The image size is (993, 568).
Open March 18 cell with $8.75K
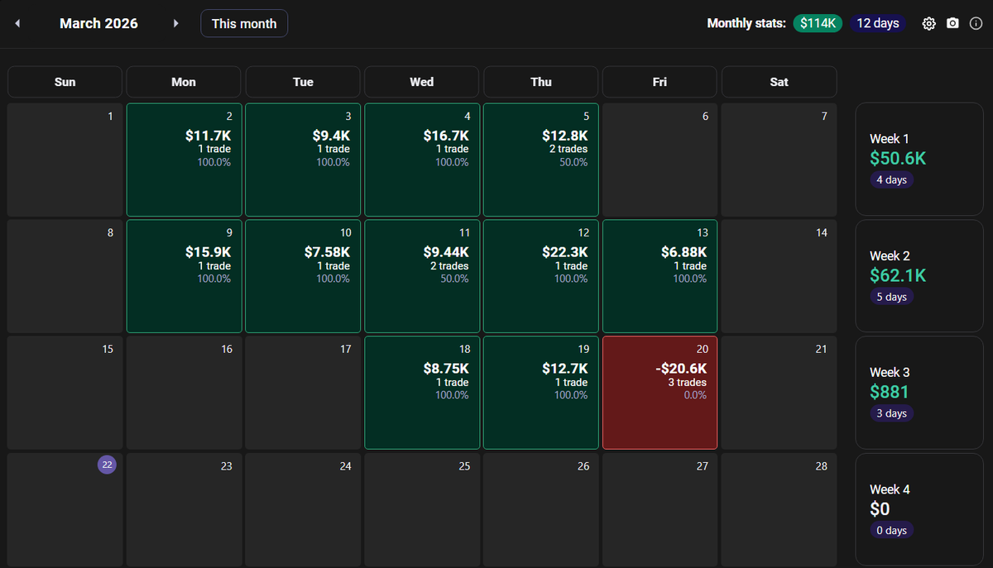pyautogui.click(x=422, y=393)
